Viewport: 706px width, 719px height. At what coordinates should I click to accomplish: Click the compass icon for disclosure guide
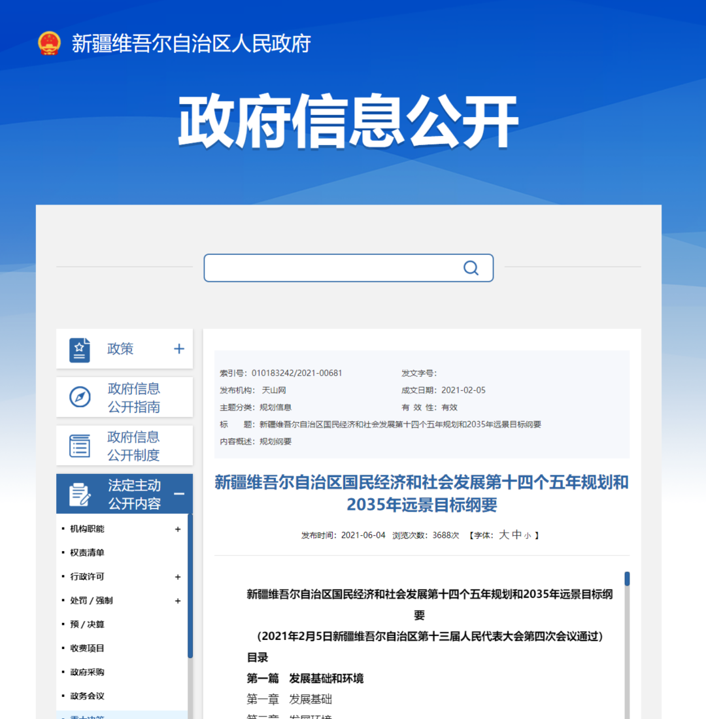click(x=80, y=397)
